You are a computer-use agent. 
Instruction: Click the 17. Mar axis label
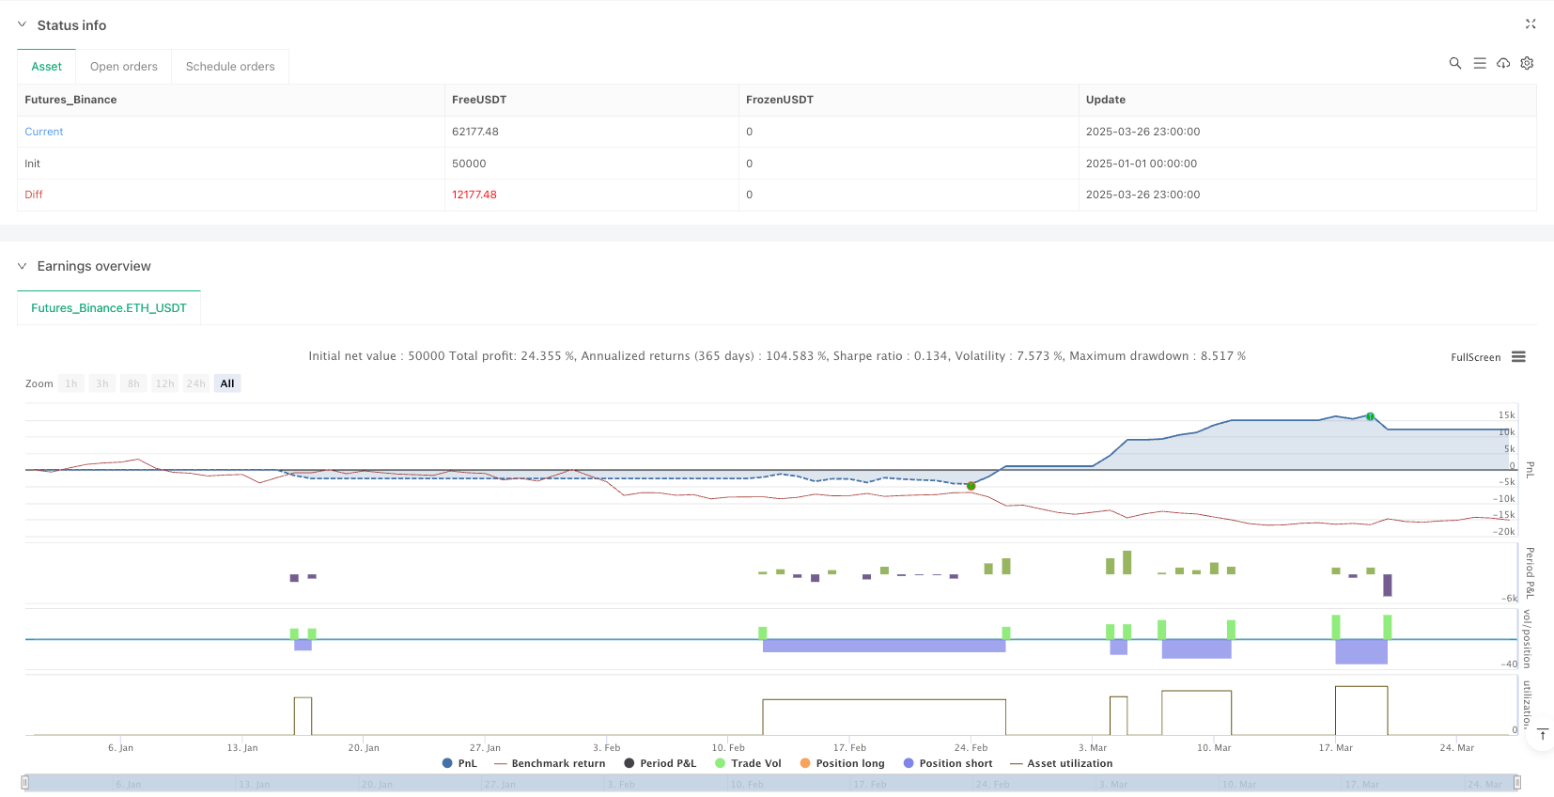1335,748
